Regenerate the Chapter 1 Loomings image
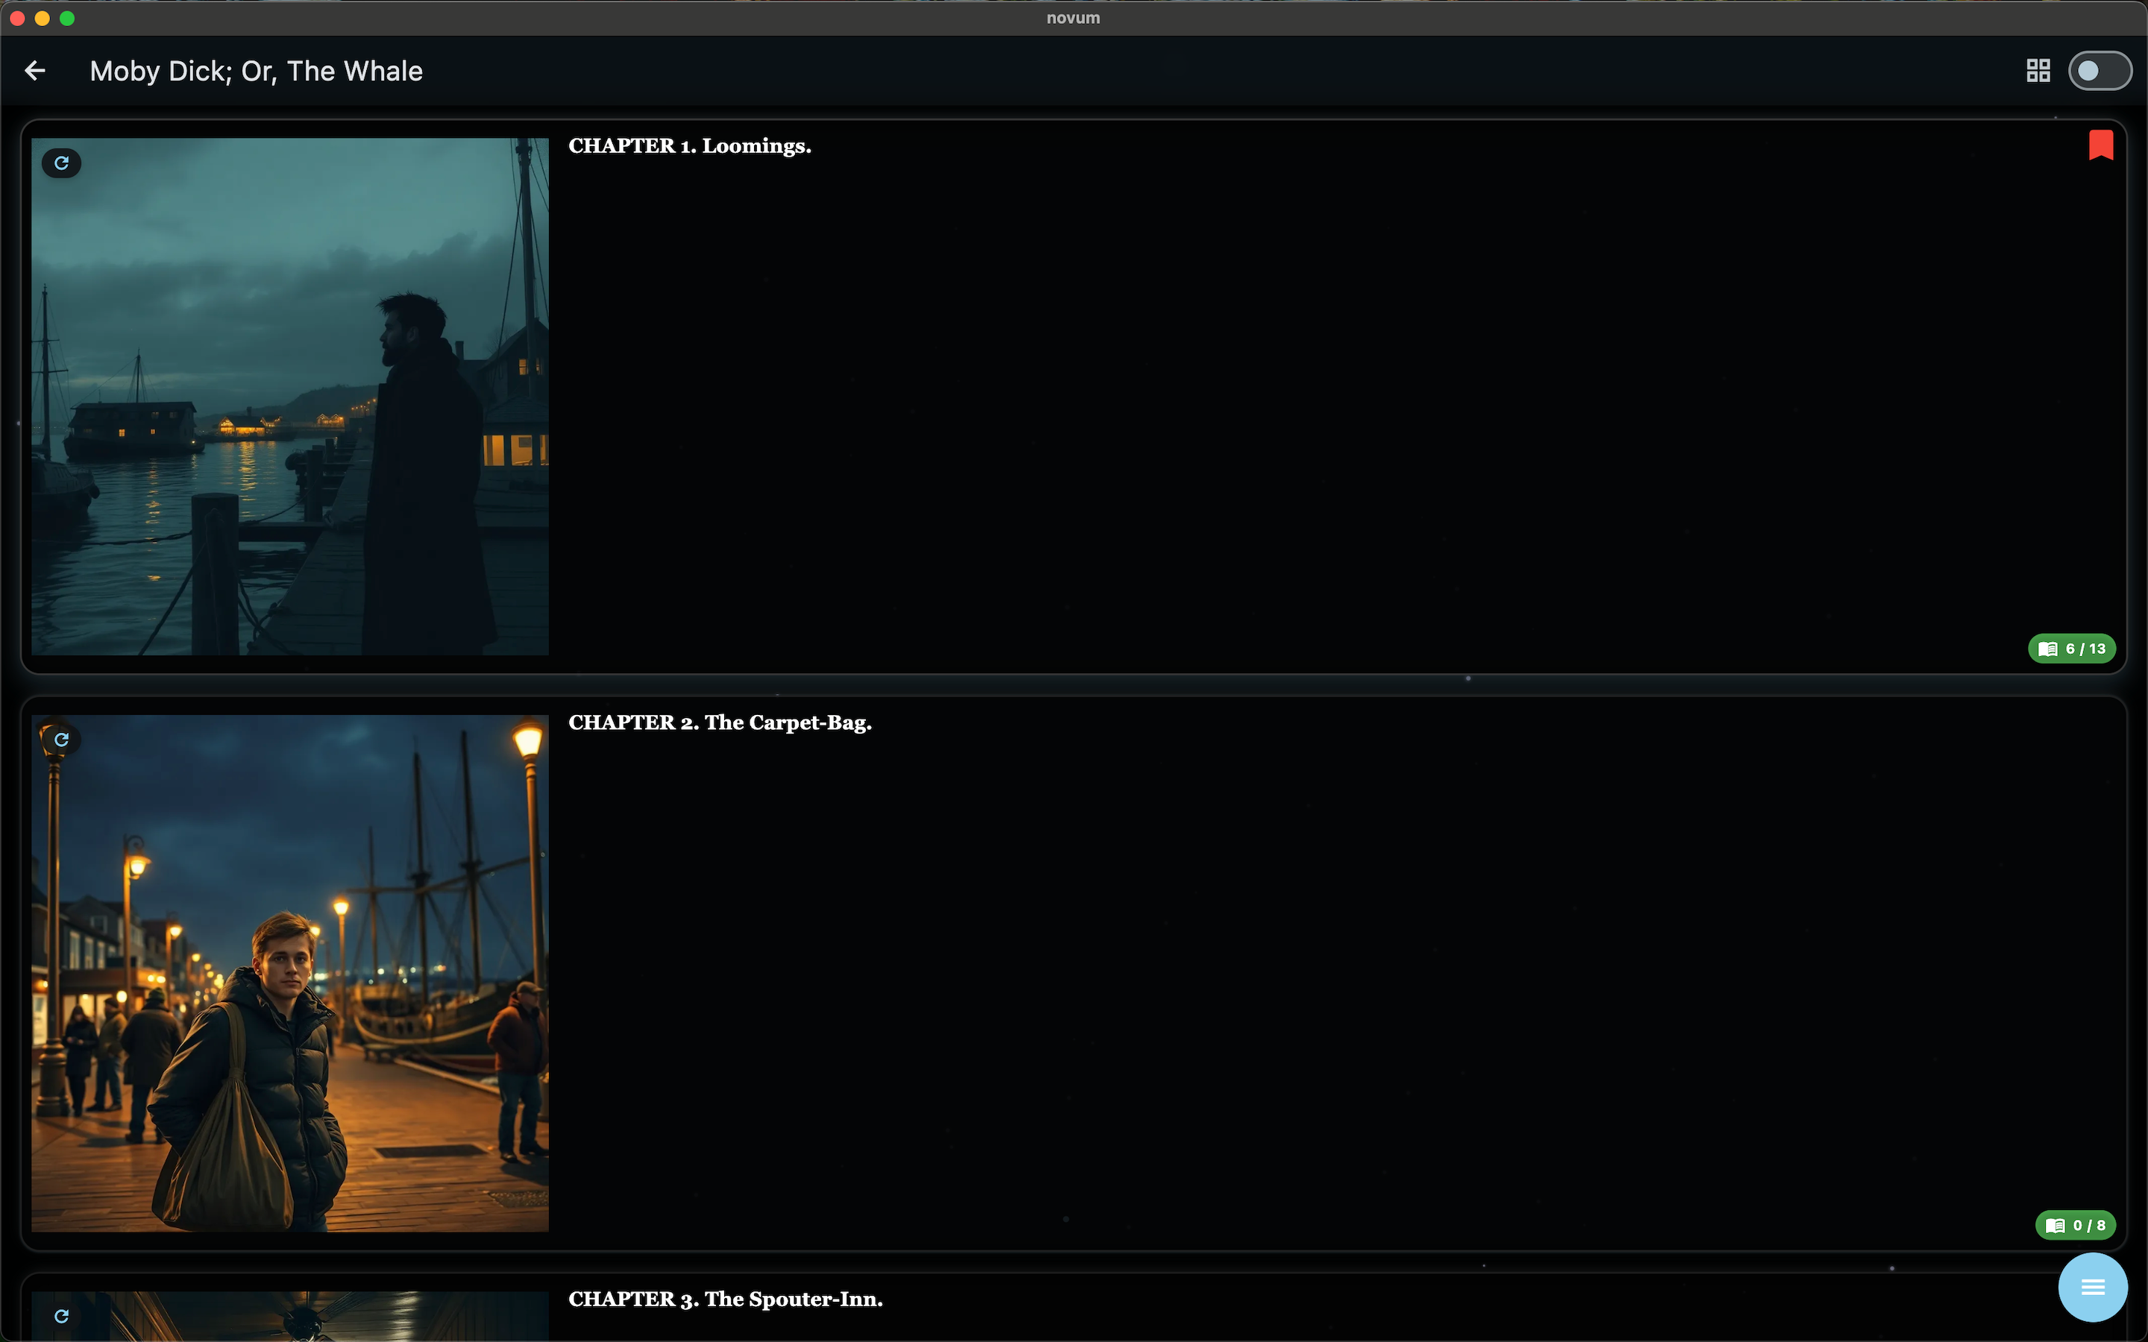This screenshot has width=2148, height=1342. [x=61, y=163]
